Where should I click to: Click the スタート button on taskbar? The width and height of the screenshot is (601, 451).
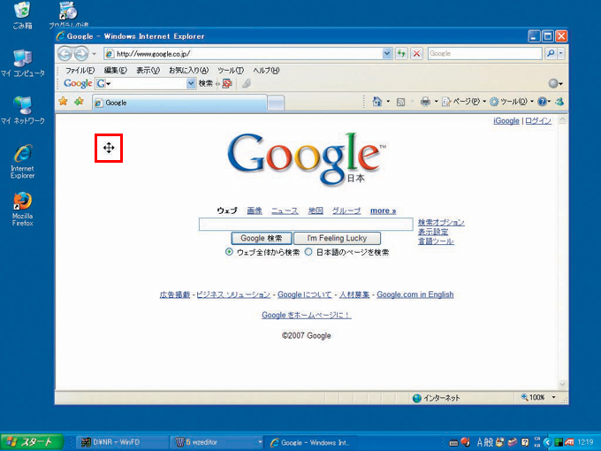(x=32, y=442)
